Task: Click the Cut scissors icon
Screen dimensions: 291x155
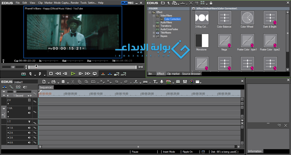Action: pos(73,82)
